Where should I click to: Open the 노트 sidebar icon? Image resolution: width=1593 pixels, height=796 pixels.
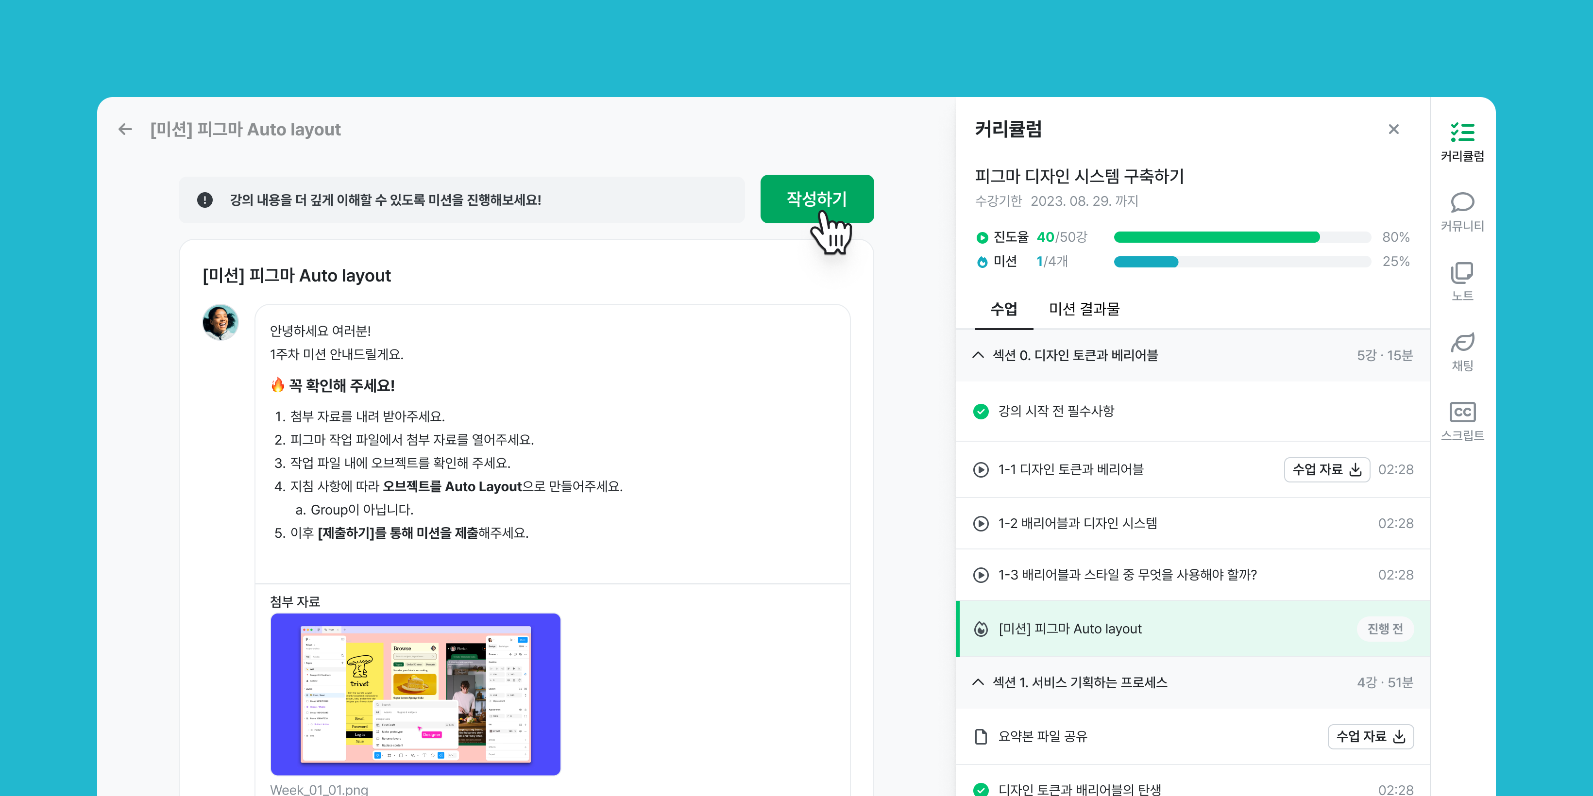click(1462, 282)
